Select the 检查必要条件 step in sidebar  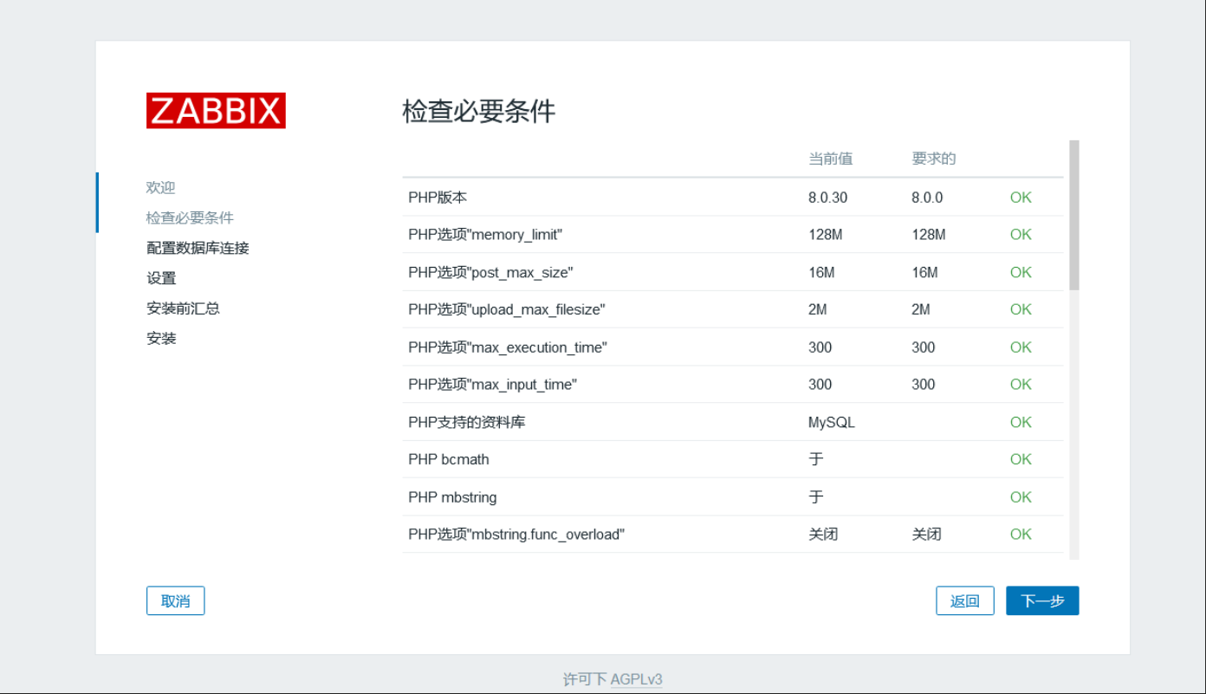pyautogui.click(x=190, y=217)
